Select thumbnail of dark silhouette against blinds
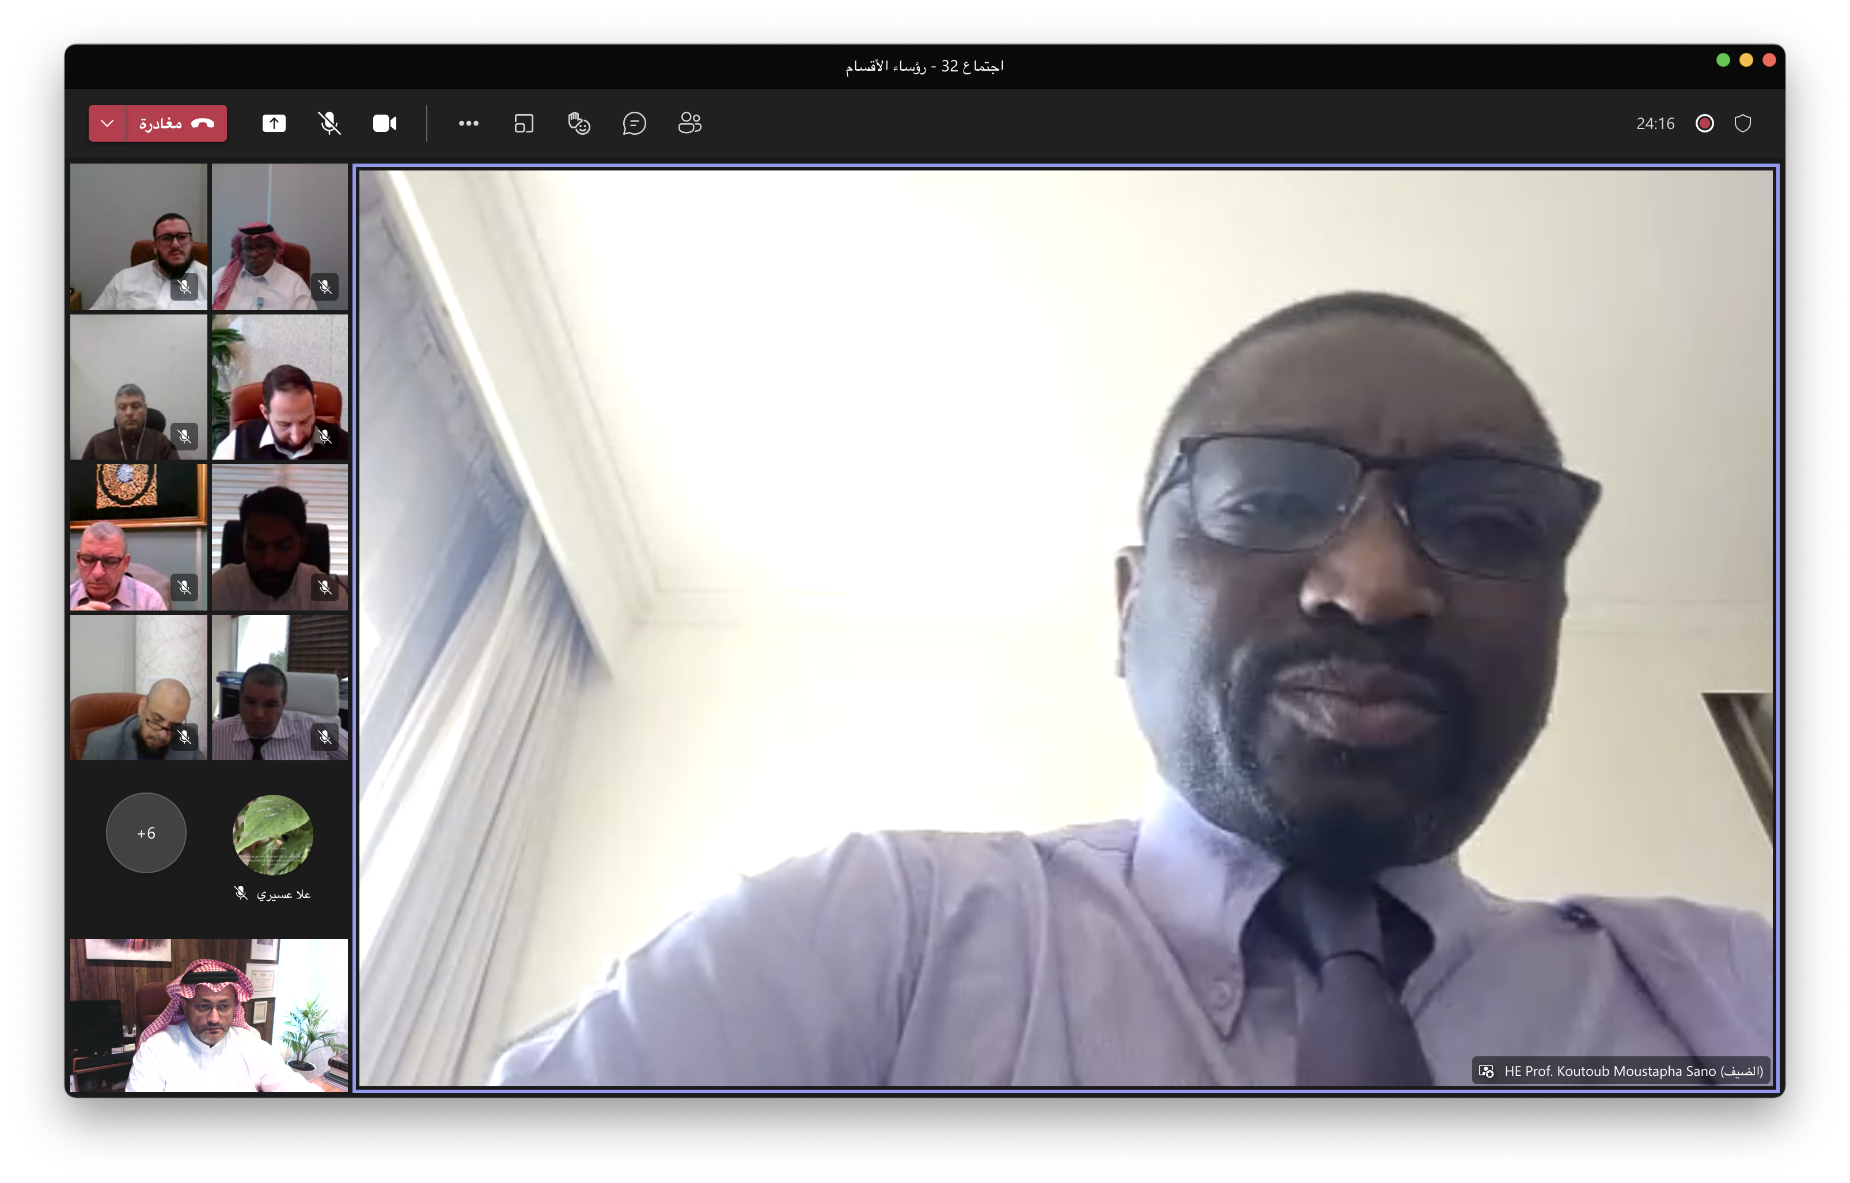 280,537
